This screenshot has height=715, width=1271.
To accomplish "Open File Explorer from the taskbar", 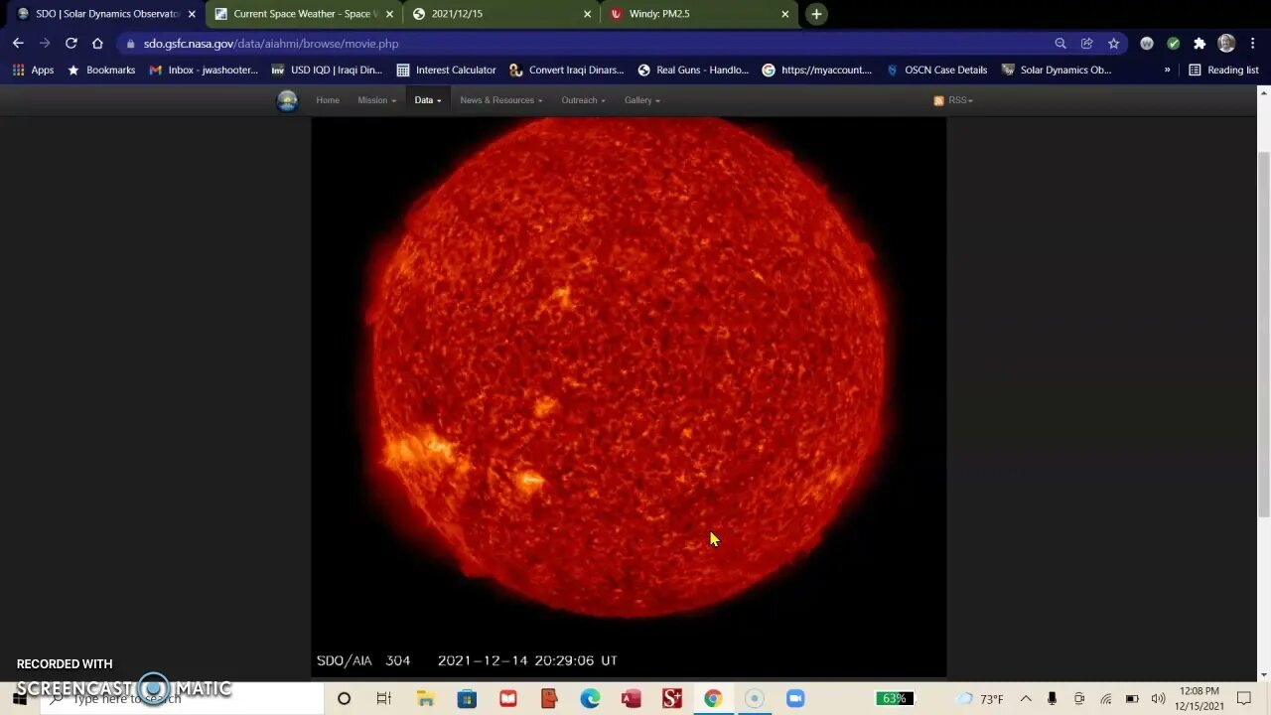I will 425,699.
